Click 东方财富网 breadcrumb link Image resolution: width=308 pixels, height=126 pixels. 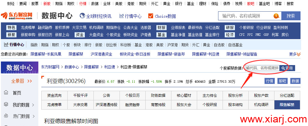[x=50, y=67]
